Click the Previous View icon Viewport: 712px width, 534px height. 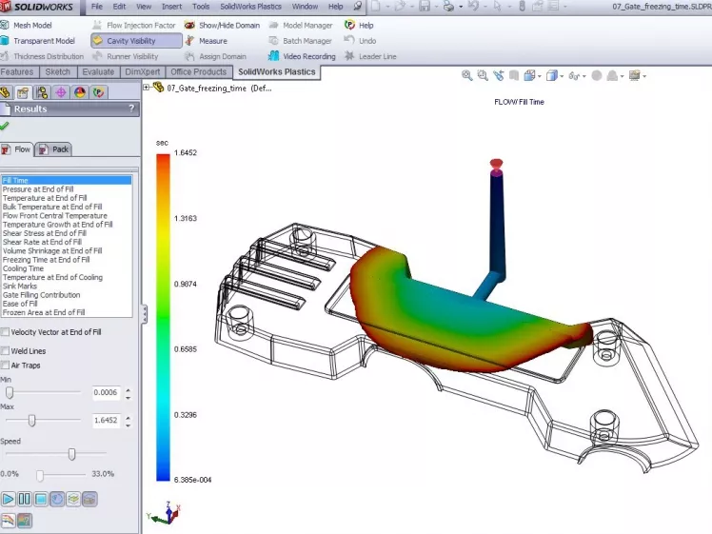498,75
